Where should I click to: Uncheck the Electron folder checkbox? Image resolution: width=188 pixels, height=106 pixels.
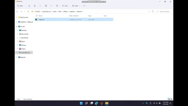36,19
